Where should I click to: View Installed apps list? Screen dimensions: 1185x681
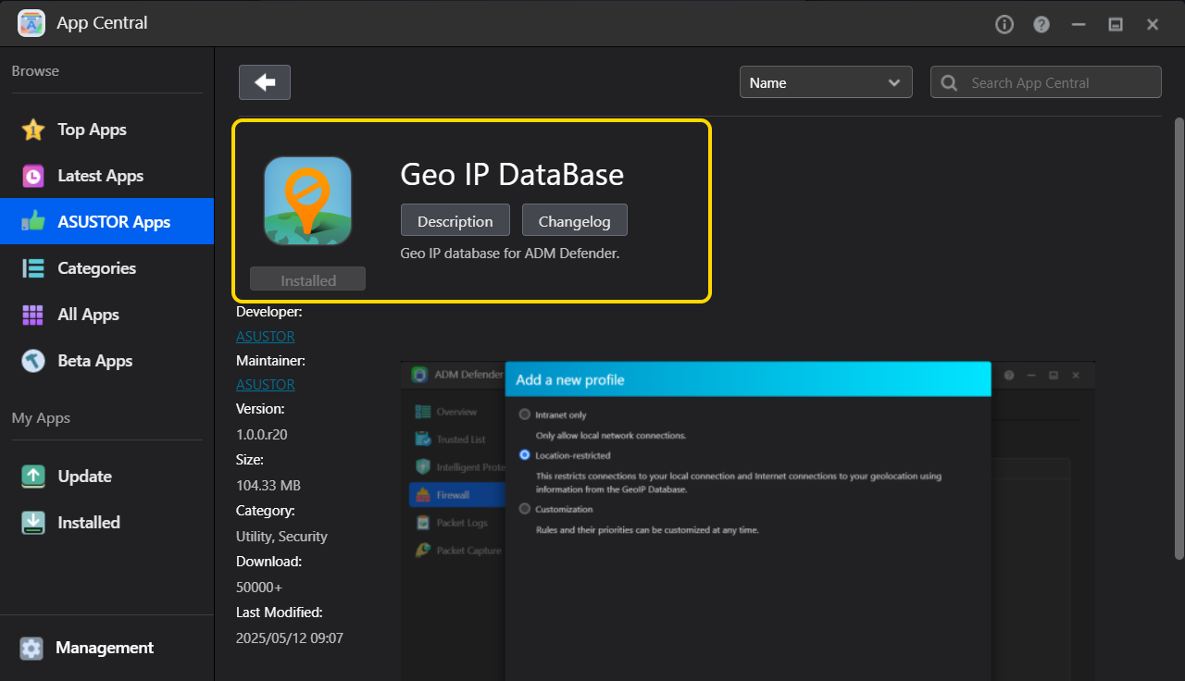tap(106, 523)
